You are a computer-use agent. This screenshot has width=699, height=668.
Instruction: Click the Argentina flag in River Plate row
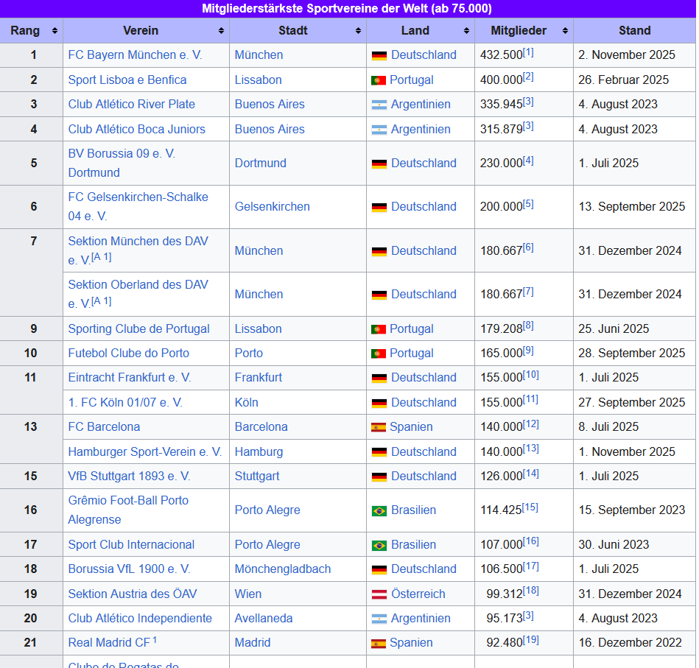pyautogui.click(x=379, y=105)
